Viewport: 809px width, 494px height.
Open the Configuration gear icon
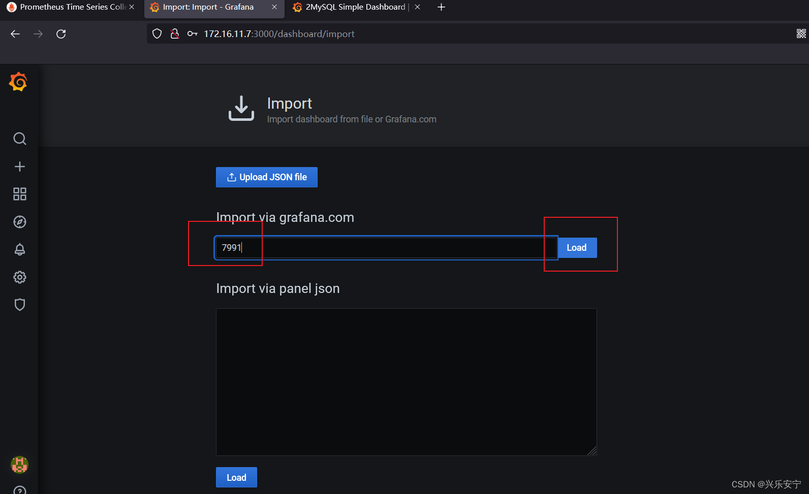click(19, 277)
